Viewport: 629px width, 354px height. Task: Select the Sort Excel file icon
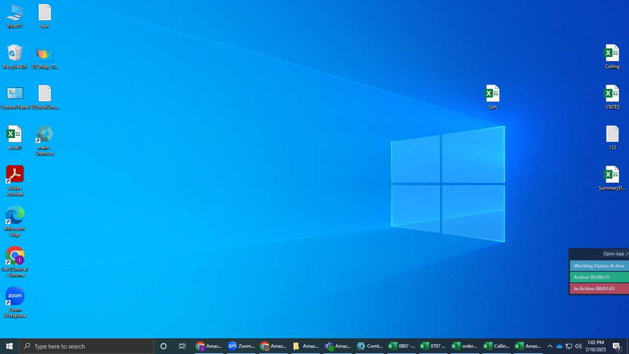pos(493,98)
